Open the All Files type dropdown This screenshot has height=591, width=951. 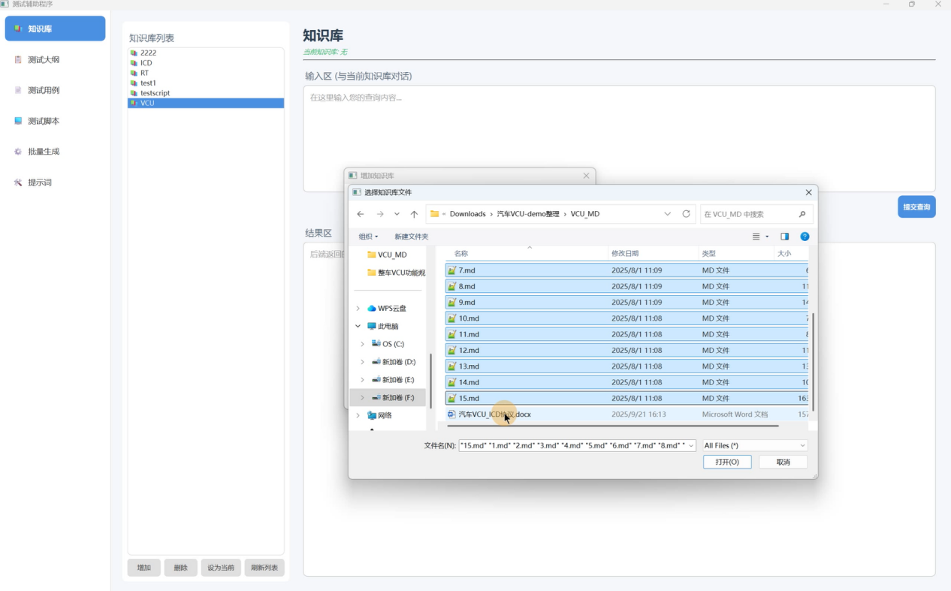[x=754, y=445]
